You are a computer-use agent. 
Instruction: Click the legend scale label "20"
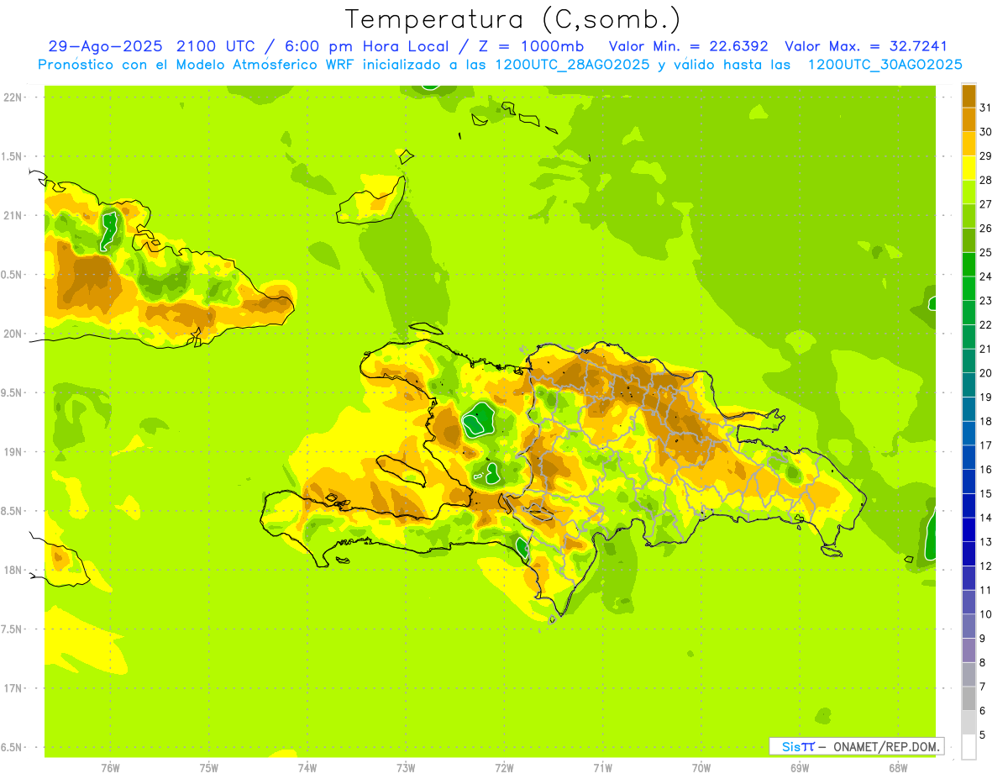985,373
